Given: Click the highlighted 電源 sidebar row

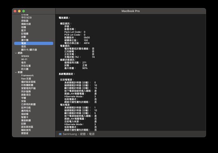Looking at the screenshot, I should click(x=34, y=43).
